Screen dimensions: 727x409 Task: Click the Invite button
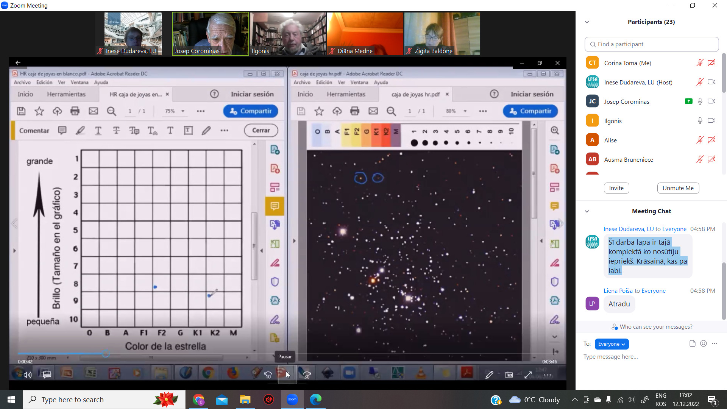pyautogui.click(x=616, y=188)
